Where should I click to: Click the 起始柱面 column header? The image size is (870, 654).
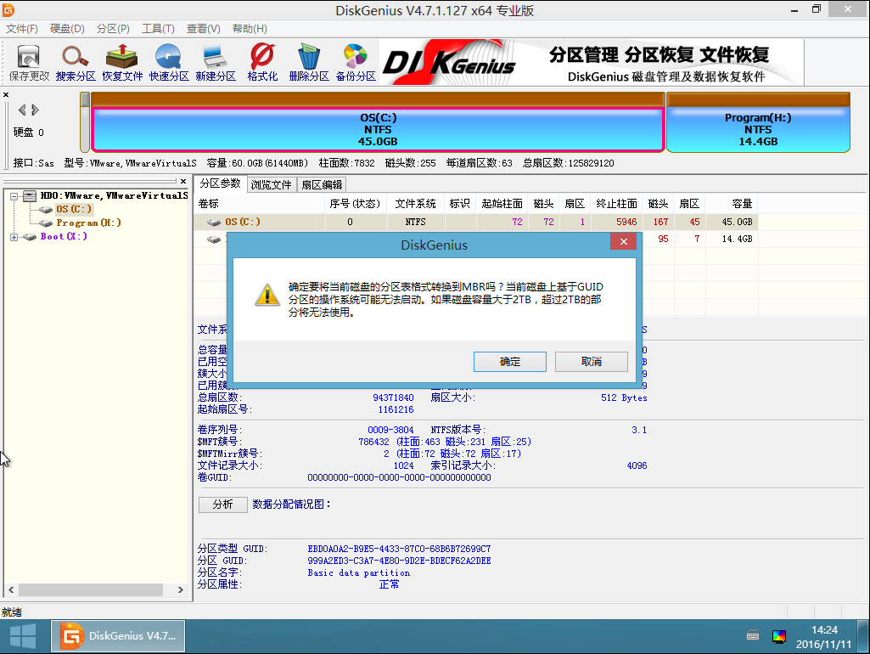click(x=502, y=204)
